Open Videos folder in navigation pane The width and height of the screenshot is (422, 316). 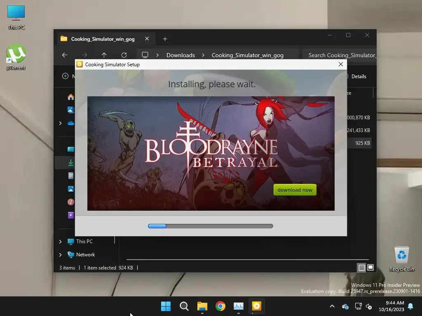71,215
